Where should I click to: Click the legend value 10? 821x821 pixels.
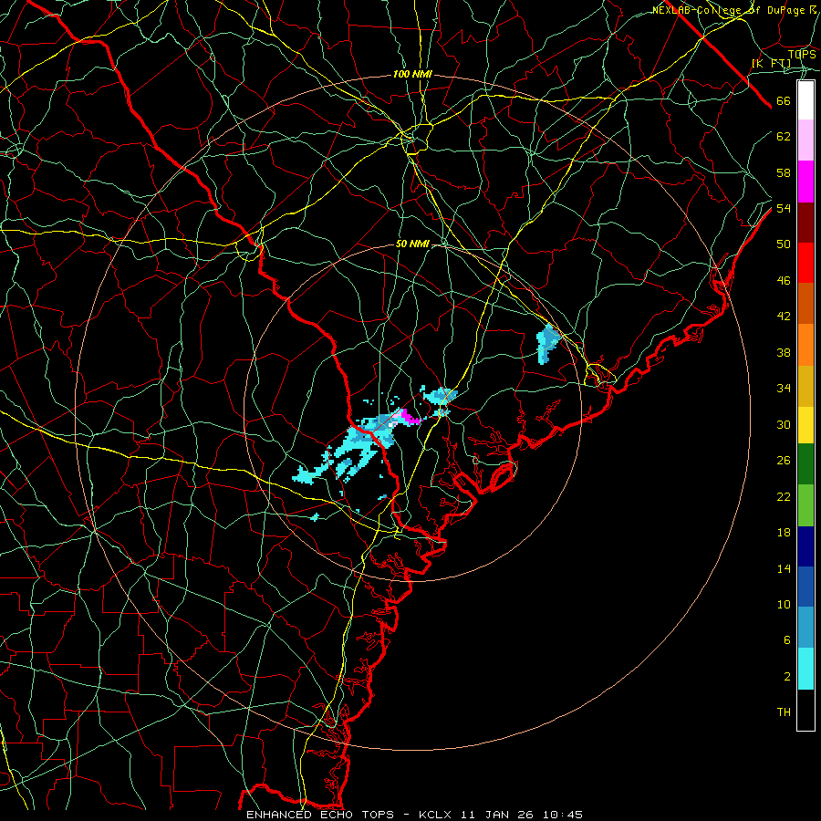click(784, 604)
